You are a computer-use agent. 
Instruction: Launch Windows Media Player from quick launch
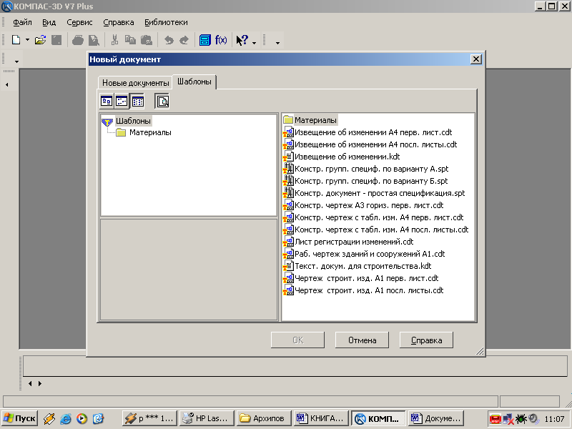pyautogui.click(x=82, y=418)
